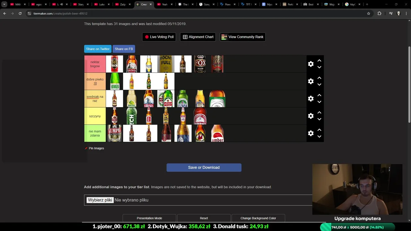Enter Presentation Mode
The image size is (411, 231).
coord(149,218)
